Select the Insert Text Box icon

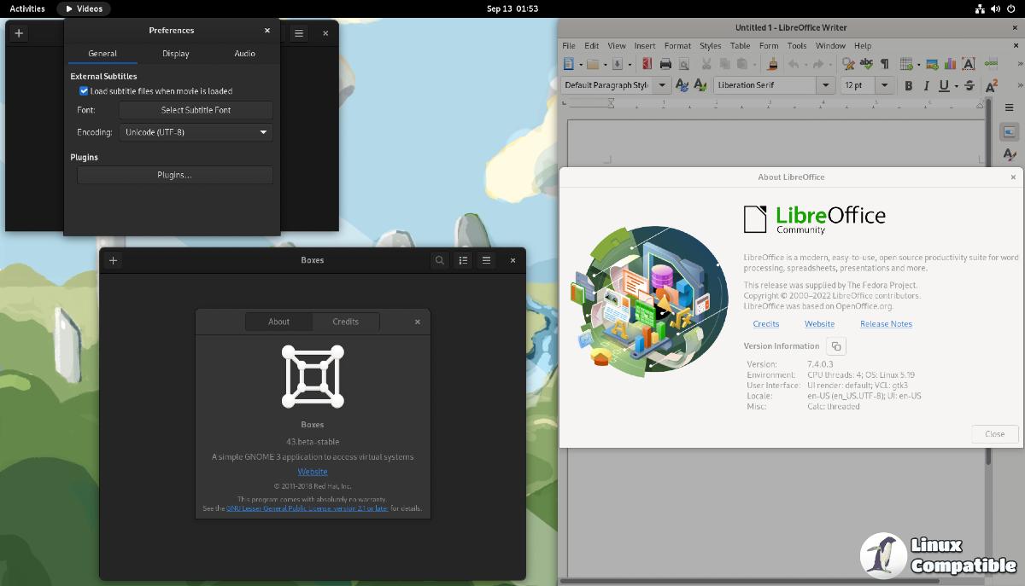pyautogui.click(x=970, y=64)
